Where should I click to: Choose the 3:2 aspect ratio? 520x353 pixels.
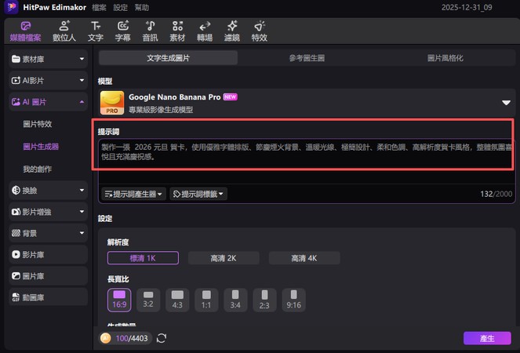pos(148,300)
